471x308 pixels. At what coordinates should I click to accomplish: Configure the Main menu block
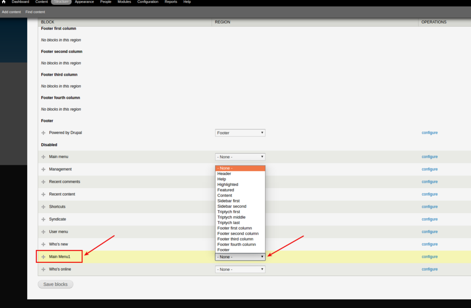coord(430,157)
